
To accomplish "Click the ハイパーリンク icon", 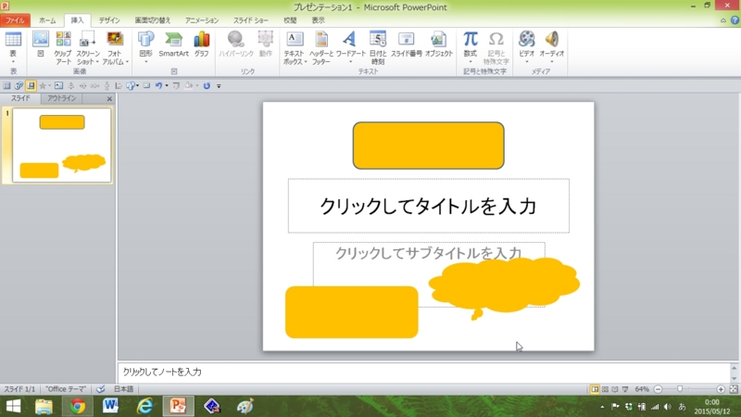I will pos(236,44).
